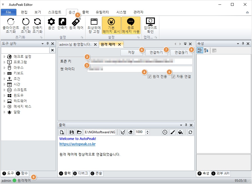Expand the 키보드 tree node
The image size is (252, 184).
[x=4, y=73]
